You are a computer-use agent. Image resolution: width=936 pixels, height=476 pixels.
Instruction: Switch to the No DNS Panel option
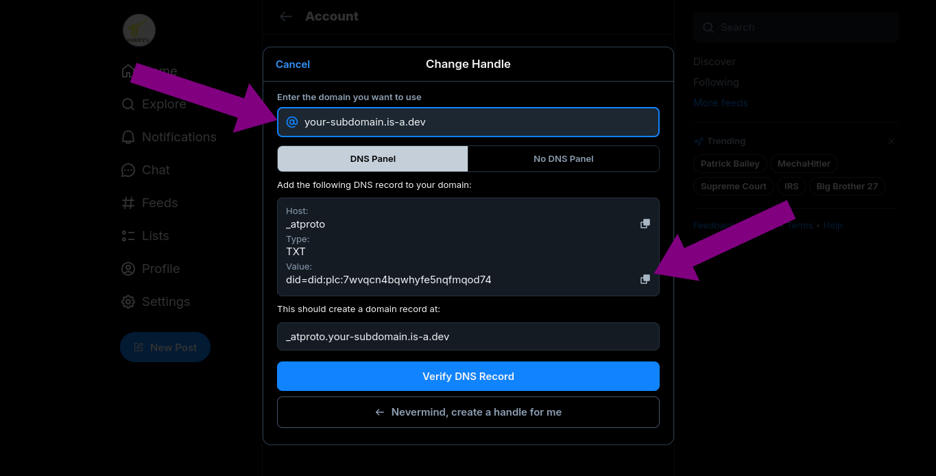point(563,158)
